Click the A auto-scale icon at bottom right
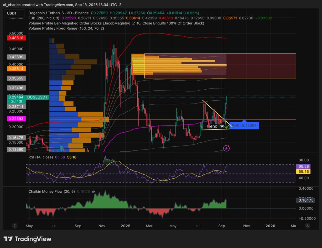The image size is (322, 248). tap(308, 225)
